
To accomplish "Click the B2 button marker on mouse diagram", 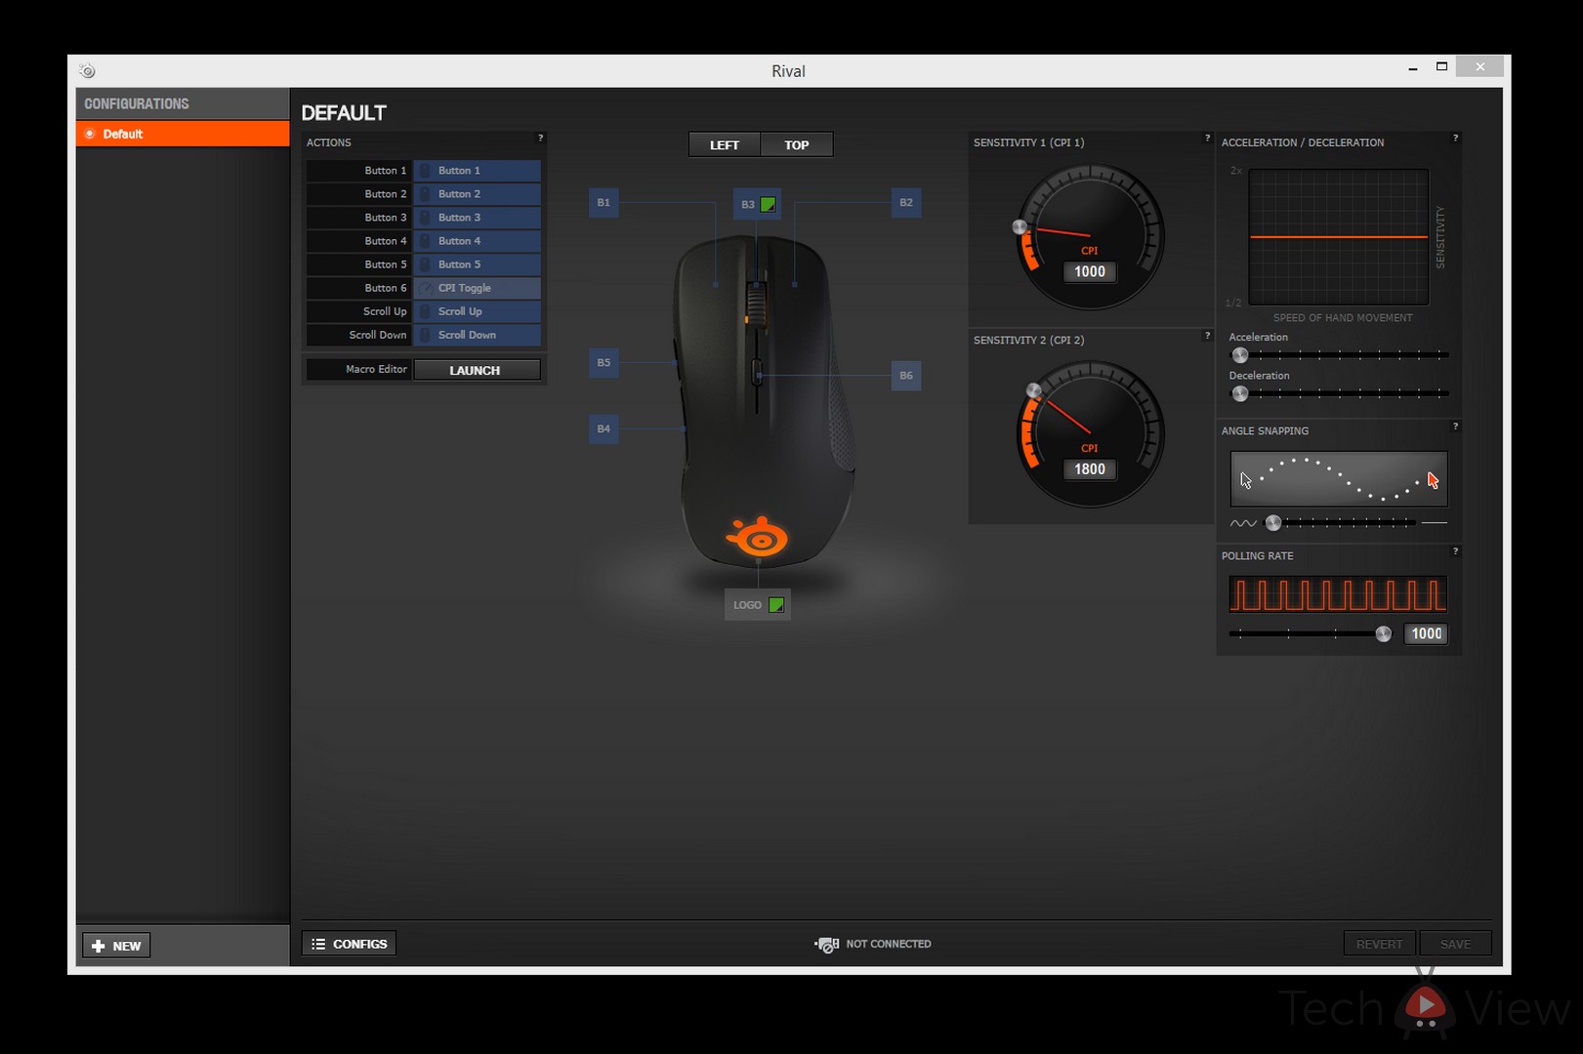I will coord(906,203).
